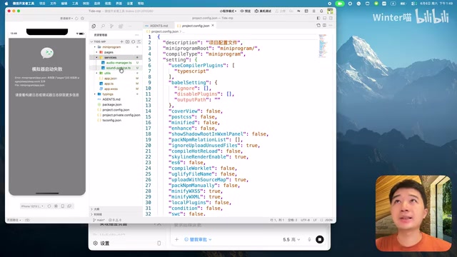Open the sidebar more options ellipsis
Image resolution: width=457 pixels, height=257 pixels.
click(130, 26)
